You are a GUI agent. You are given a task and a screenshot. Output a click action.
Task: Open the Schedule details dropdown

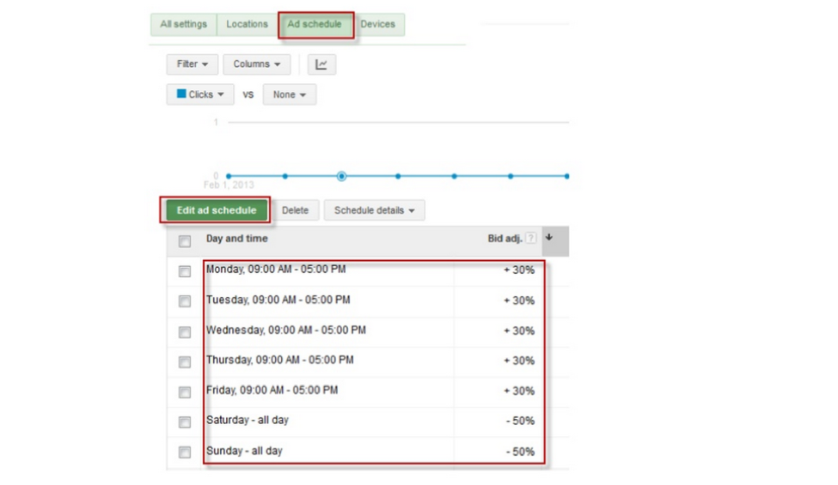374,210
